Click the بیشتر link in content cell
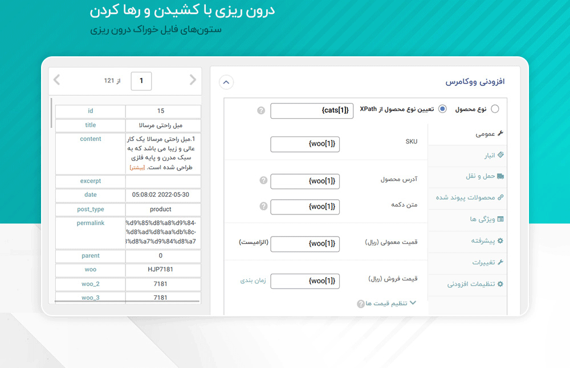Screen dimensions: 570x368 point(137,168)
